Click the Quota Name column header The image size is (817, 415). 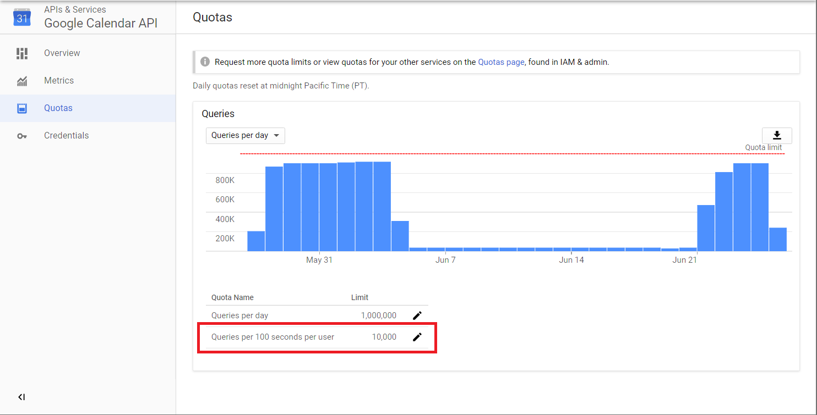[232, 297]
